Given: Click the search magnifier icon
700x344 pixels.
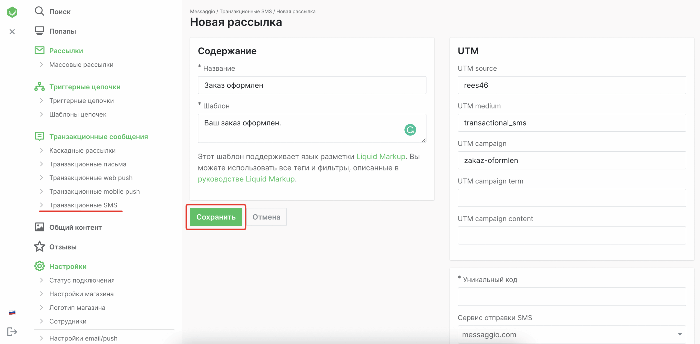Looking at the screenshot, I should [x=39, y=11].
